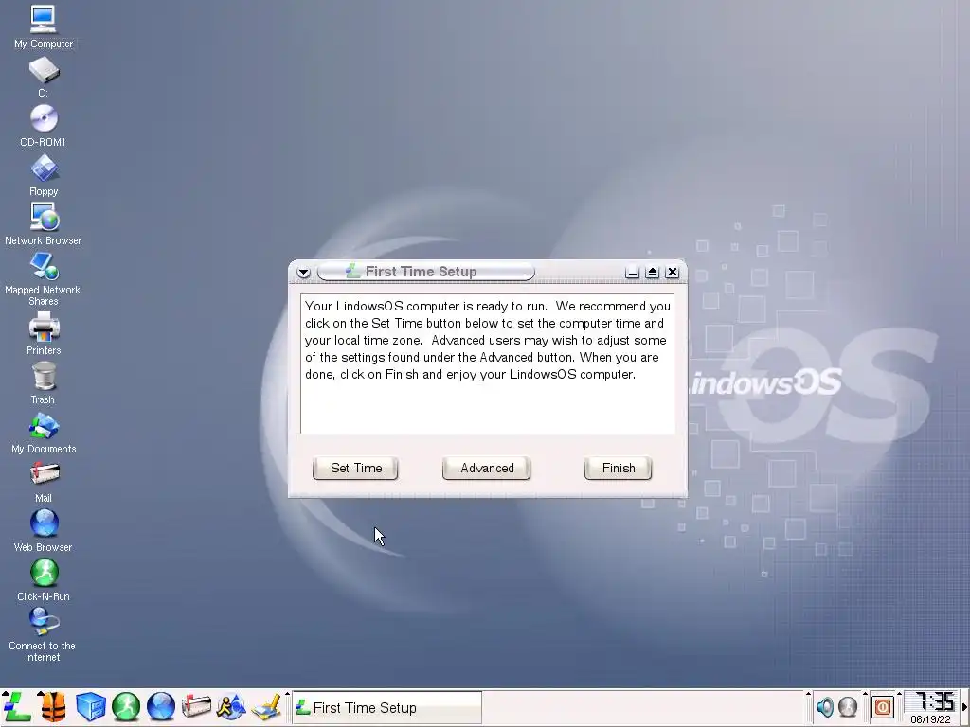Click the Finish button

[619, 468]
